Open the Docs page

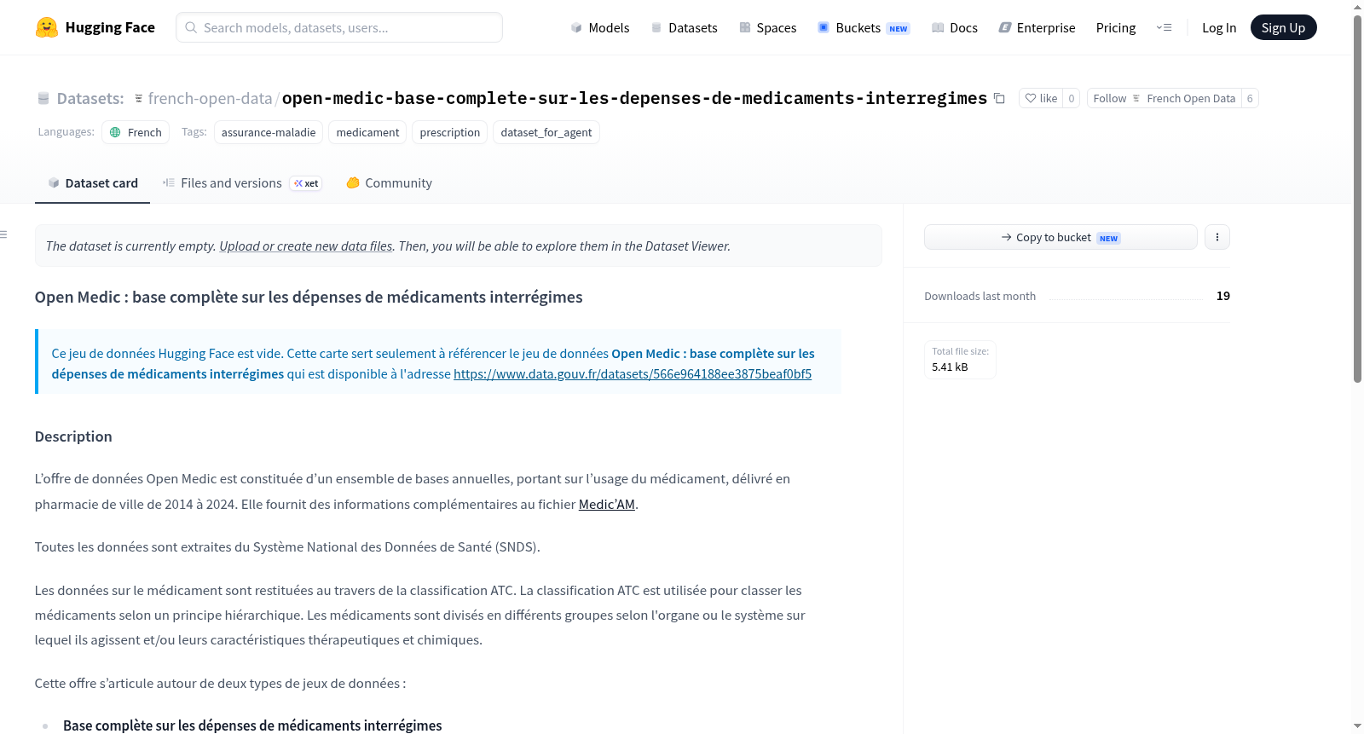(x=955, y=27)
